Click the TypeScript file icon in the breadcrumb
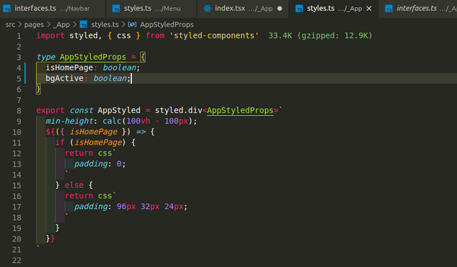Screen dimensions: 457x267 [84, 25]
